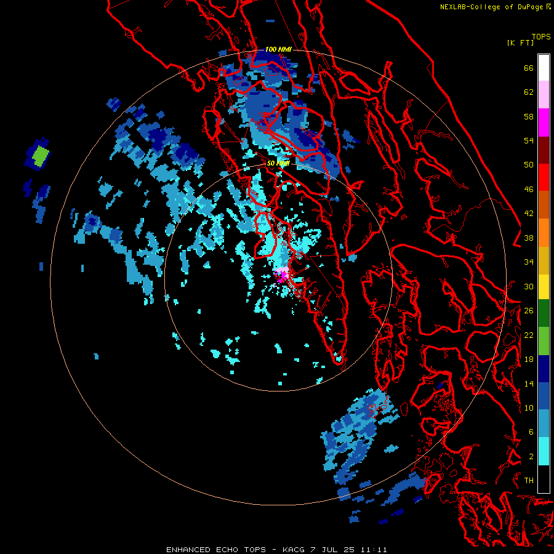The height and width of the screenshot is (554, 554).
Task: Click the "66" legend value
Action: click(529, 68)
